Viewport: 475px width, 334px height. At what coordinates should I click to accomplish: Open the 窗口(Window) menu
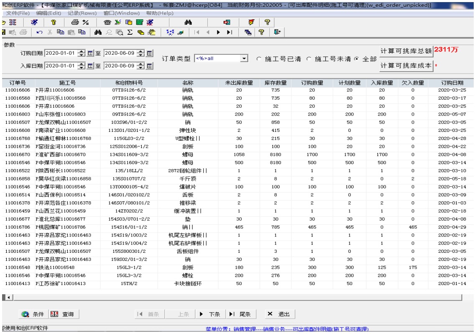pyautogui.click(x=122, y=13)
